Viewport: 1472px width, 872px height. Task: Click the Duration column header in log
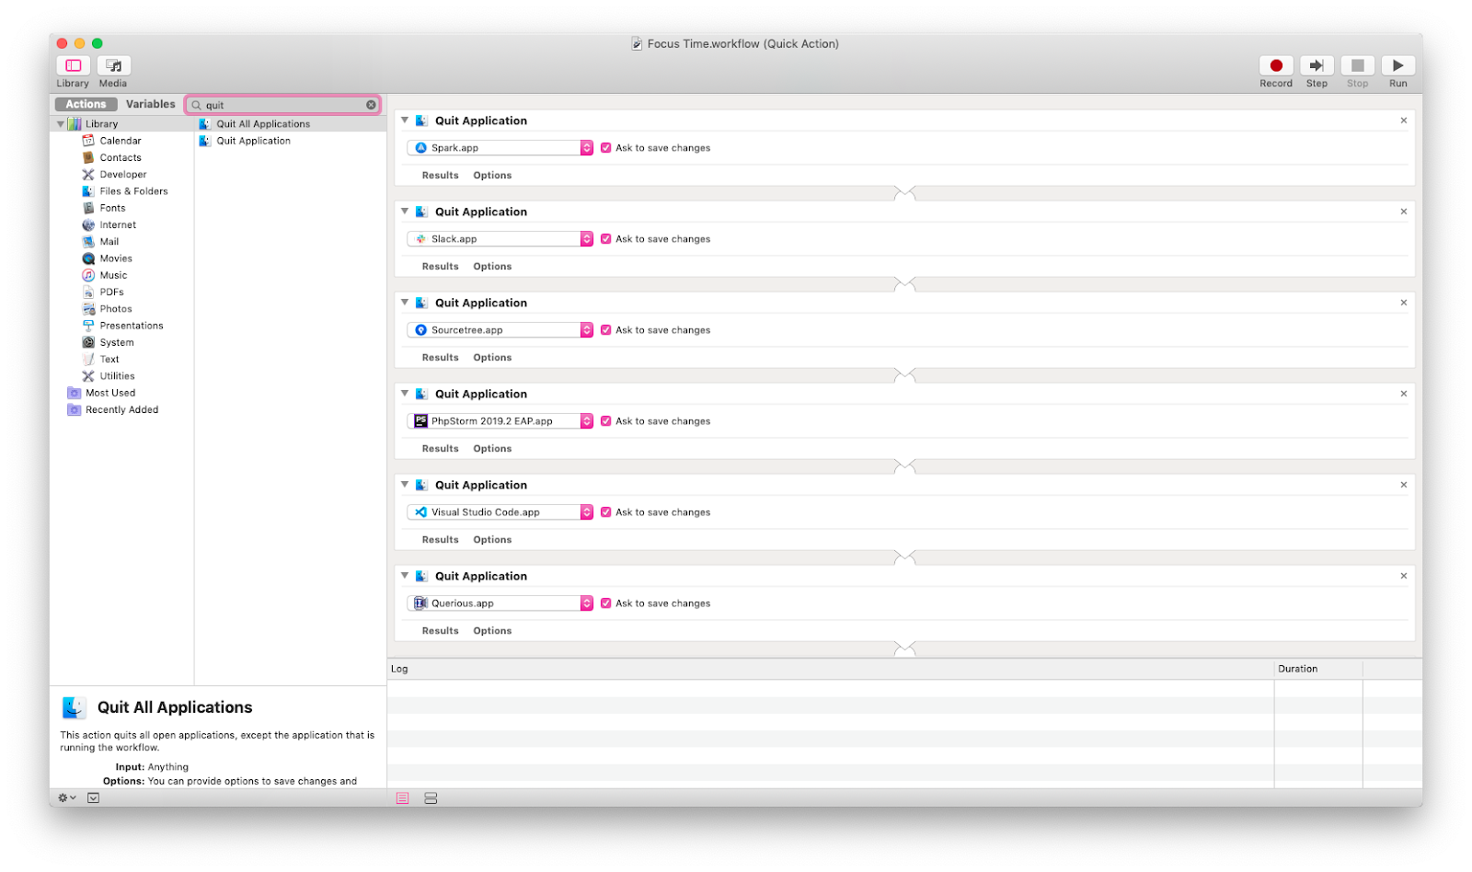coord(1317,669)
